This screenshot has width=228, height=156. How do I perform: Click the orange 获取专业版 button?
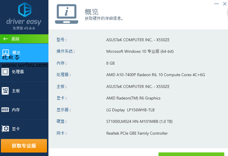(24, 146)
